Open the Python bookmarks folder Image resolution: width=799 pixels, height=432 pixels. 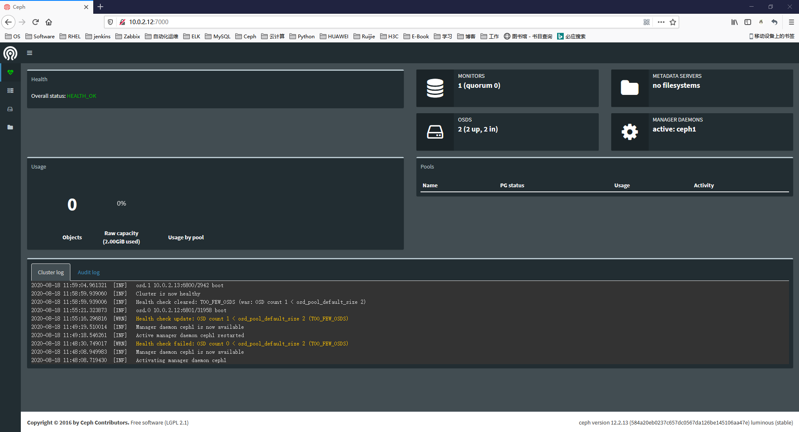coord(302,36)
